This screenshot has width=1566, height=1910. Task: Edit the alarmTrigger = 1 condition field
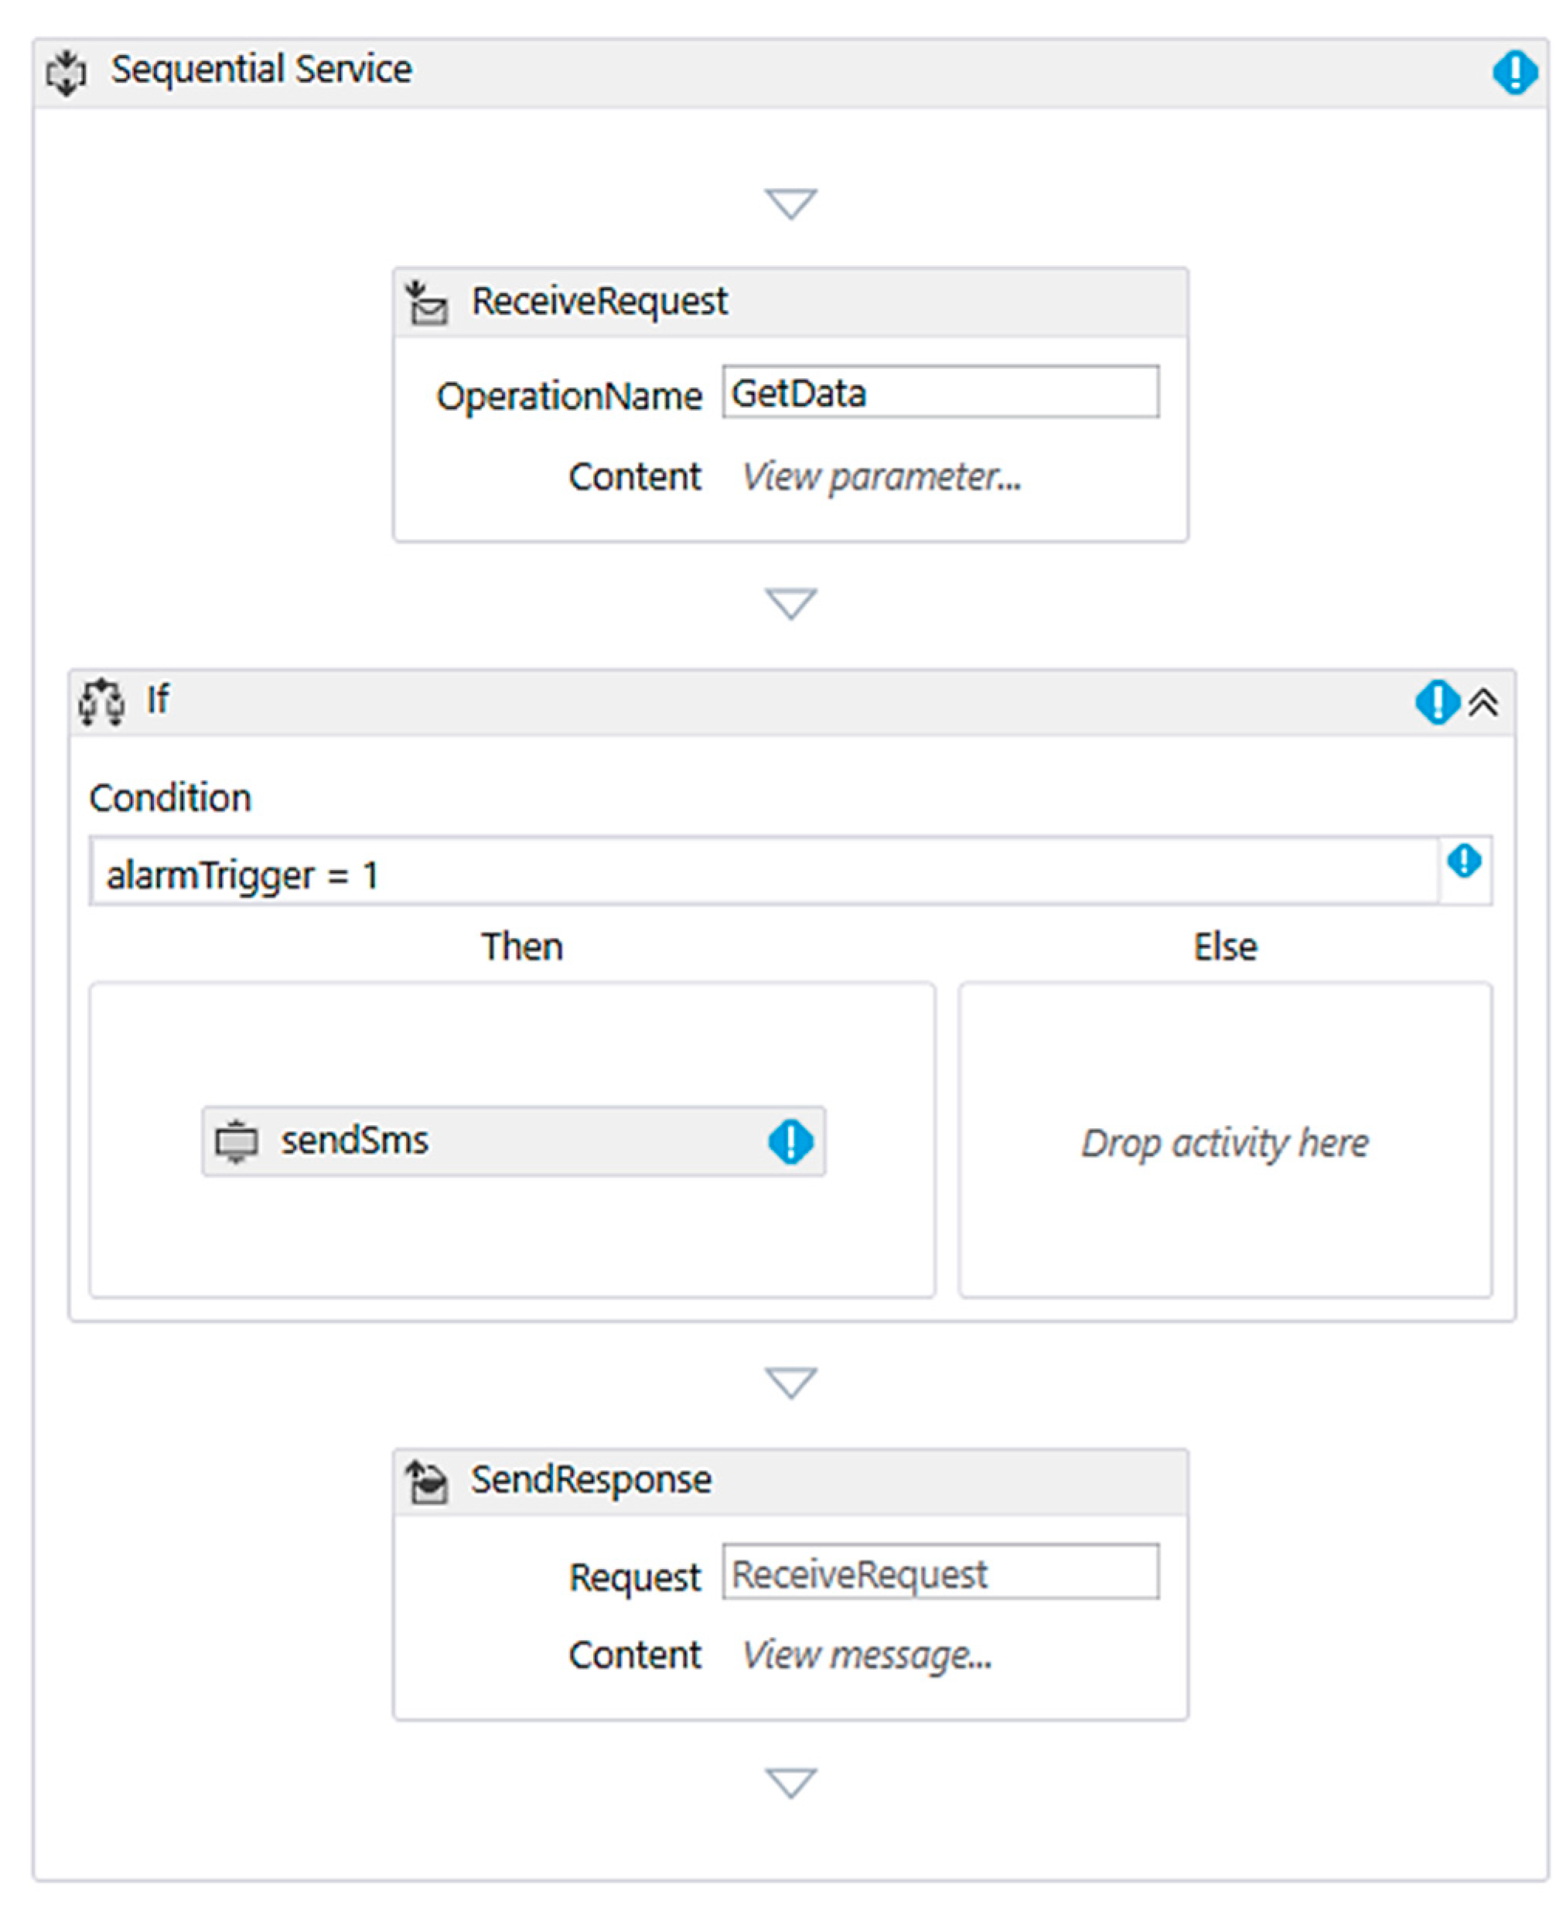[x=763, y=874]
